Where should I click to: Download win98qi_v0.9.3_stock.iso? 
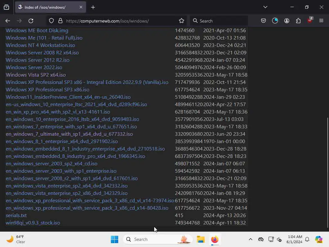pos(33,223)
